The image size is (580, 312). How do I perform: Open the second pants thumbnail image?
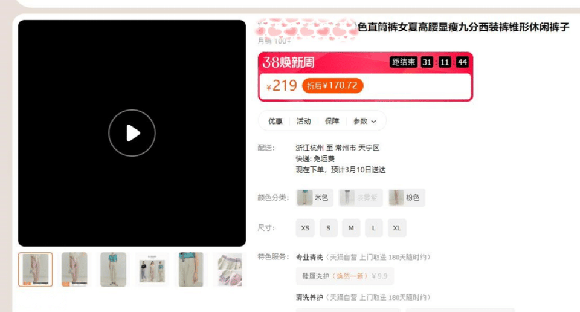pos(74,270)
